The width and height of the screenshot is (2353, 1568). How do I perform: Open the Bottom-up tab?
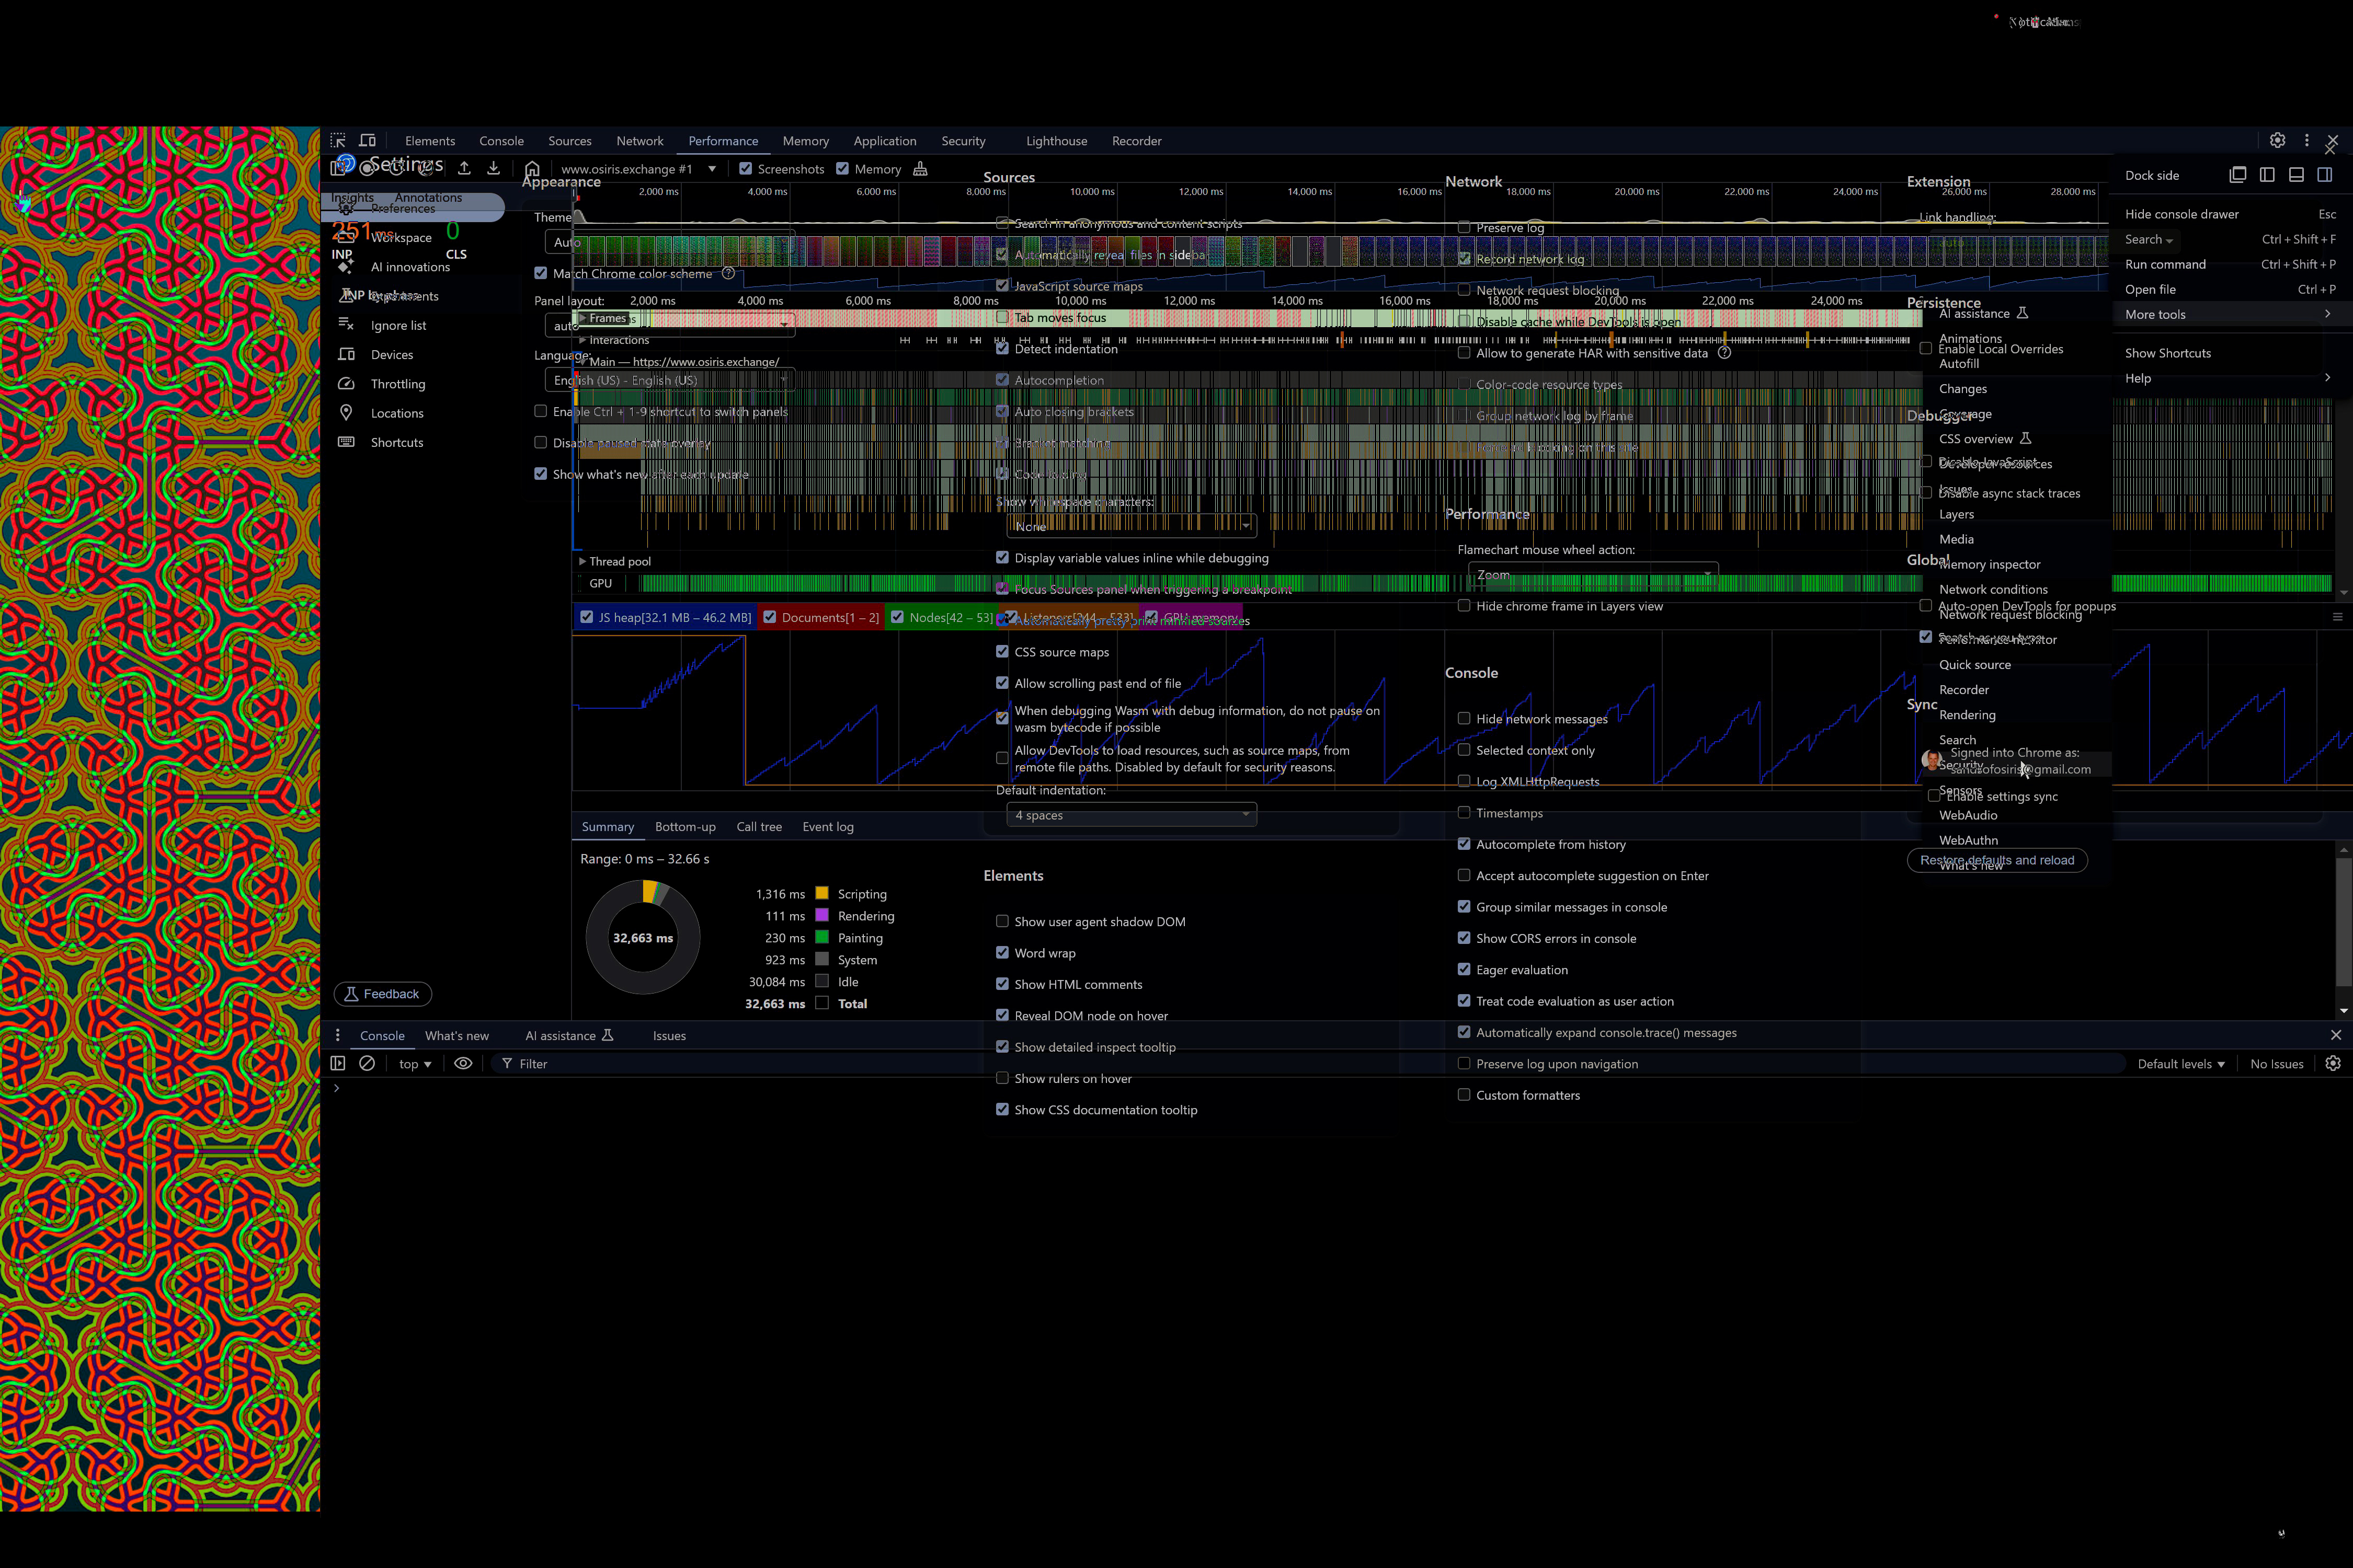tap(684, 827)
